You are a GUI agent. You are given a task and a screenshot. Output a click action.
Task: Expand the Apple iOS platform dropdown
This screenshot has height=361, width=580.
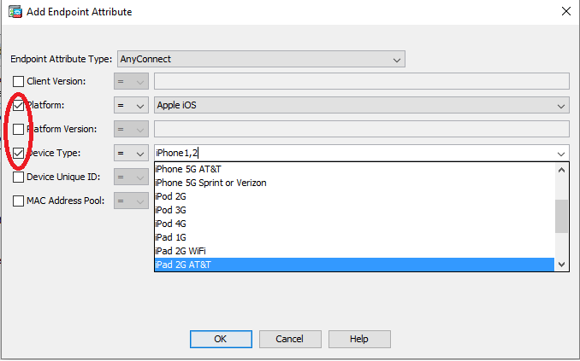coord(361,105)
